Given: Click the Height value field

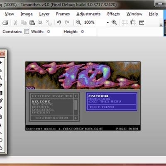Looking at the screenshot, I should [88, 32].
